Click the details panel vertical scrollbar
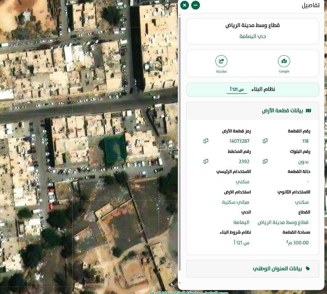Viewport: 327px width, 294px height. click(x=179, y=143)
